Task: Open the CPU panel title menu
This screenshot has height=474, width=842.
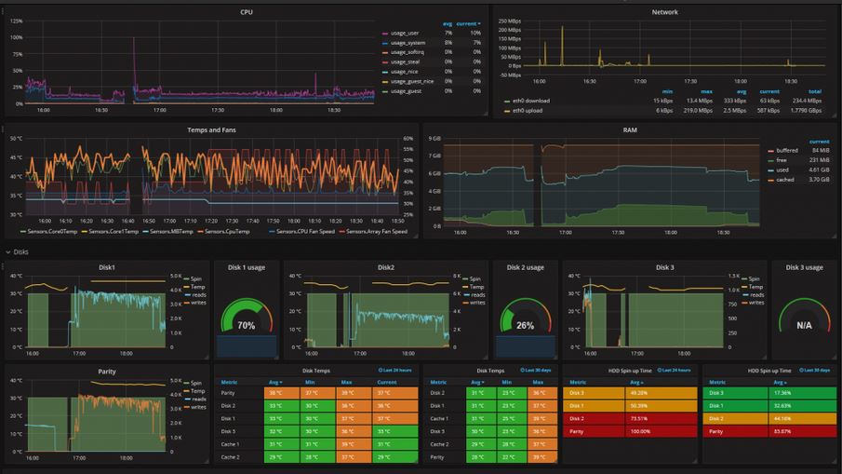Action: tap(246, 12)
